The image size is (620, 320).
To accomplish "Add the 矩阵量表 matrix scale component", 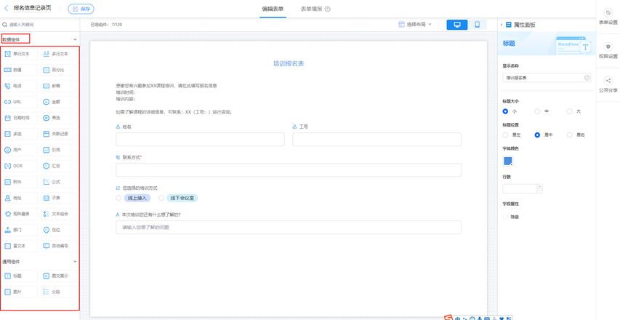I will click(x=20, y=214).
